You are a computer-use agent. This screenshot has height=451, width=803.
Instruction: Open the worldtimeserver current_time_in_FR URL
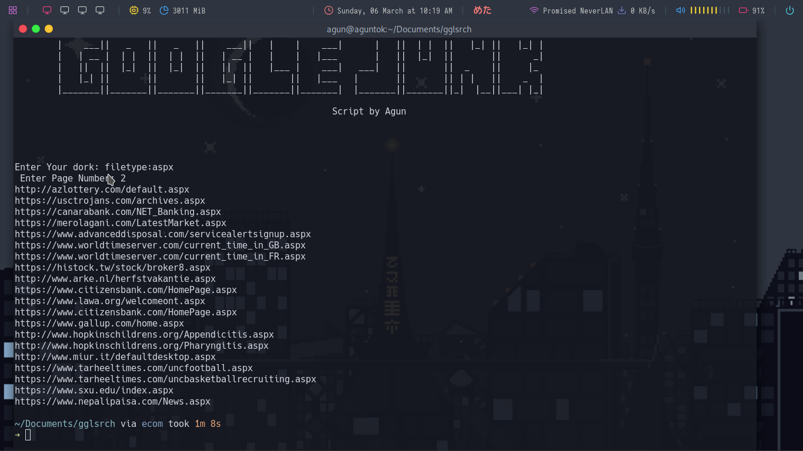coord(160,257)
